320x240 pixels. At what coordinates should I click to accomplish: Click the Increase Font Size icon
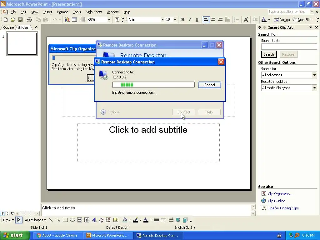click(x=246, y=20)
